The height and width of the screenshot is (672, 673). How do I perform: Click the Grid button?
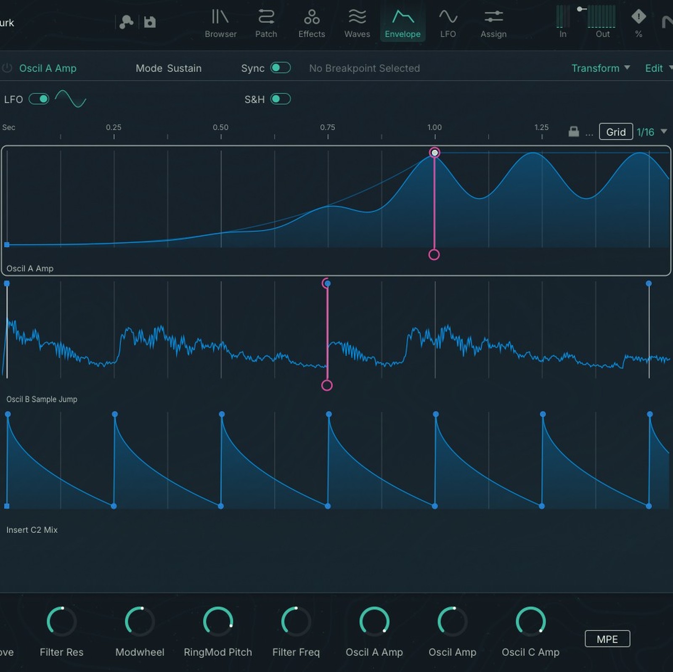pos(615,132)
